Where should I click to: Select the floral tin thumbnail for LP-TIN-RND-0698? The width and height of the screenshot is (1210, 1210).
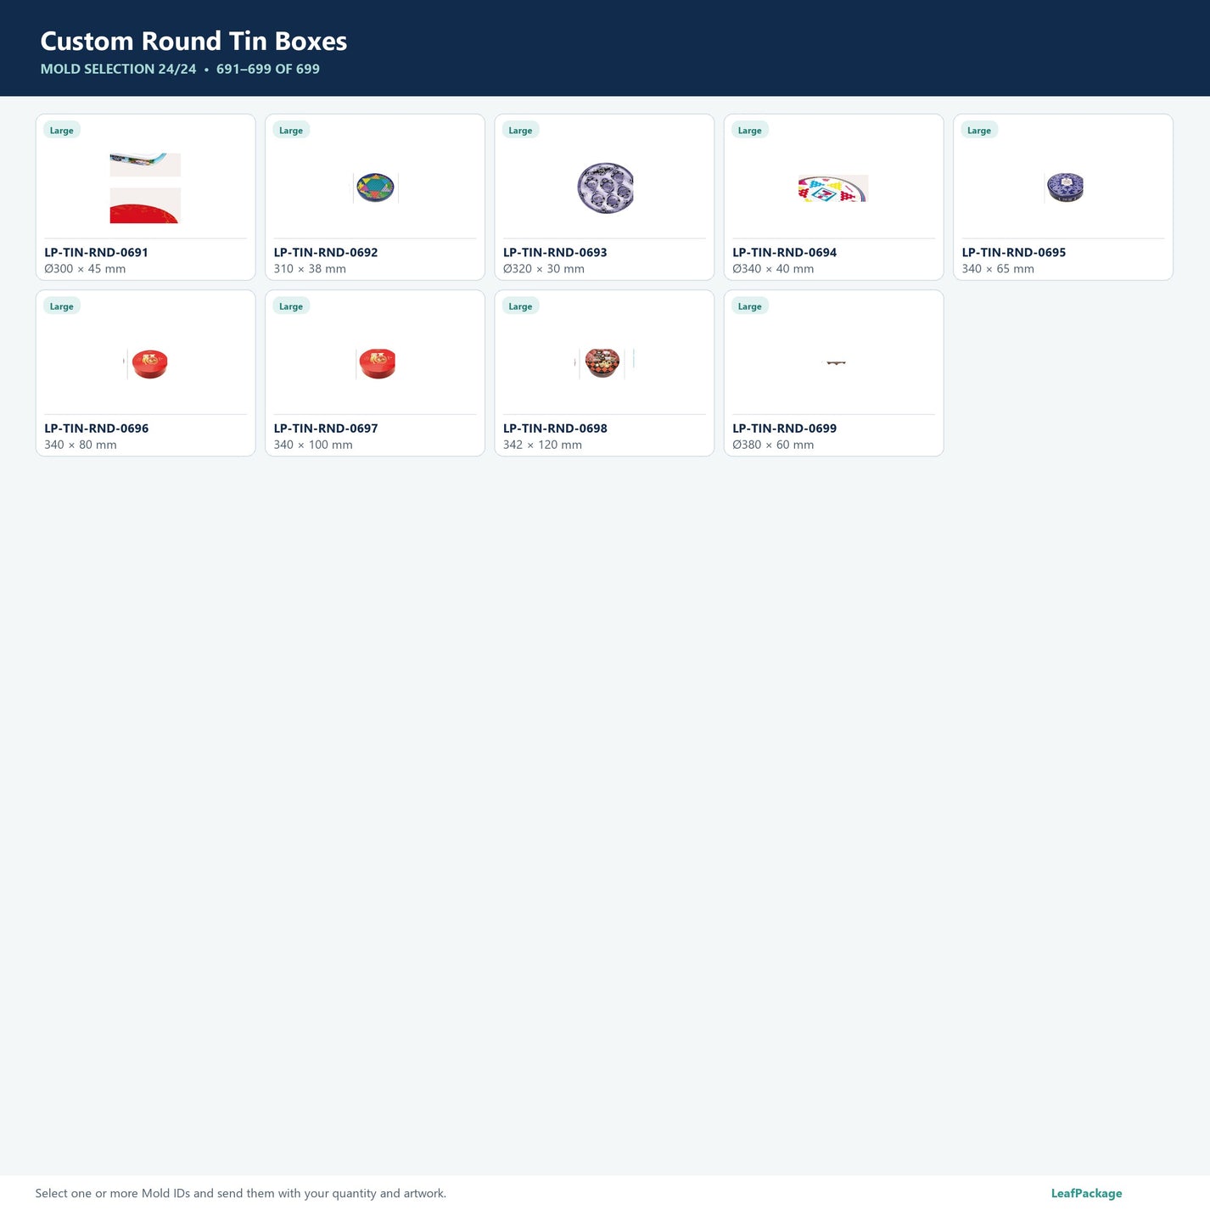point(604,364)
